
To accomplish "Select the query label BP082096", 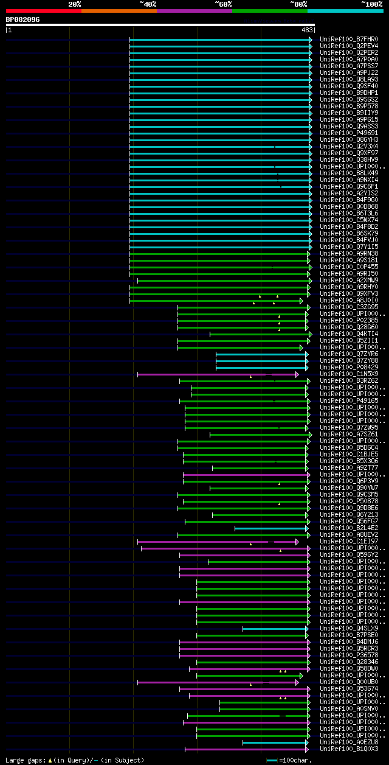I will click(23, 19).
